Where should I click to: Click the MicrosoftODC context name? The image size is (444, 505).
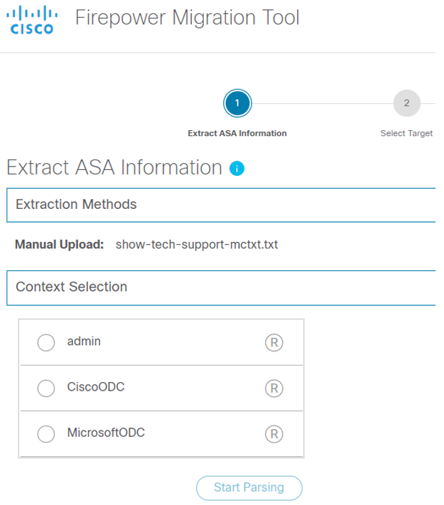106,432
